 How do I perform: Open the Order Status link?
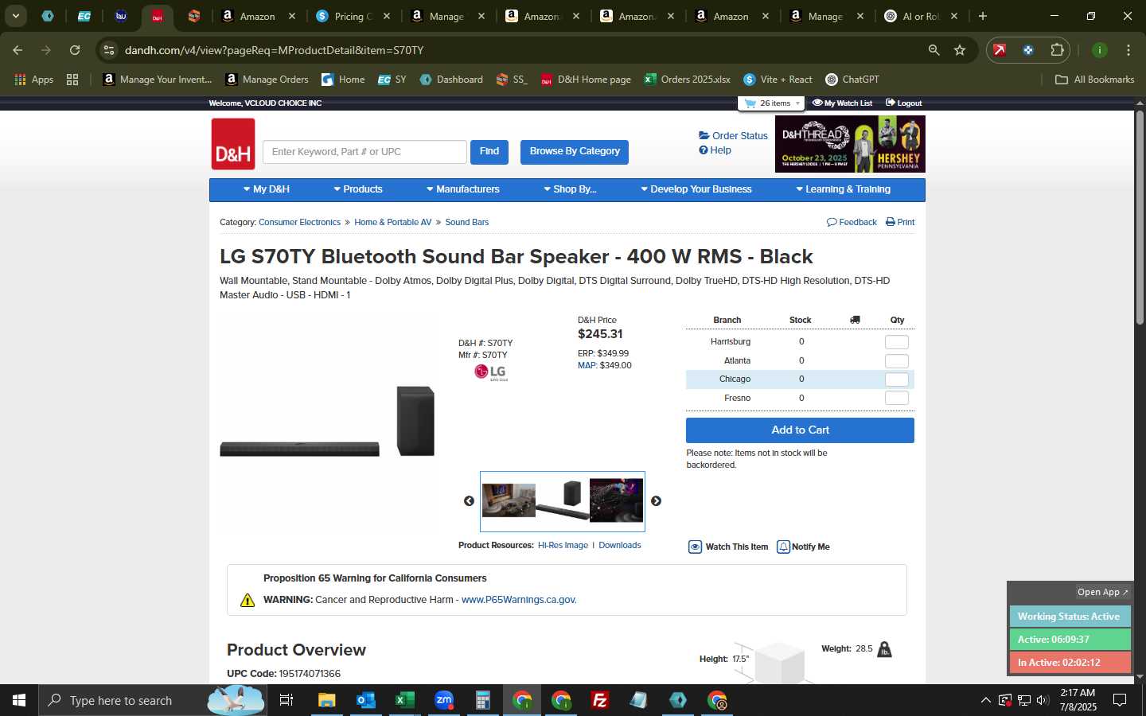pyautogui.click(x=733, y=136)
